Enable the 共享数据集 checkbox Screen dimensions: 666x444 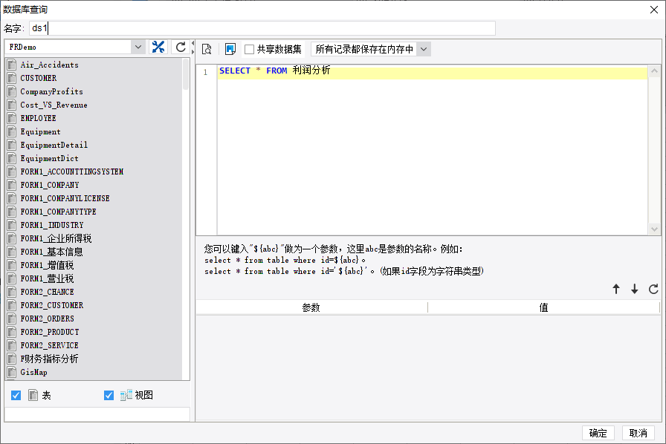(x=249, y=49)
